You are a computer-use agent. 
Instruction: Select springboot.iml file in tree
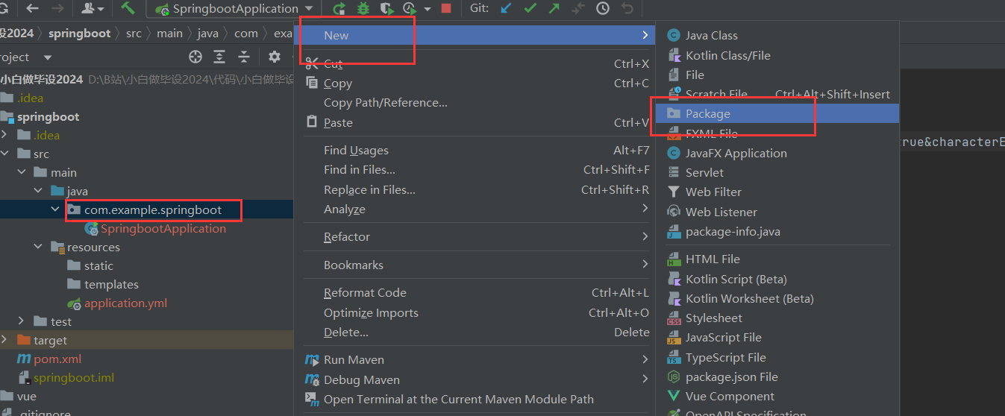pos(74,377)
